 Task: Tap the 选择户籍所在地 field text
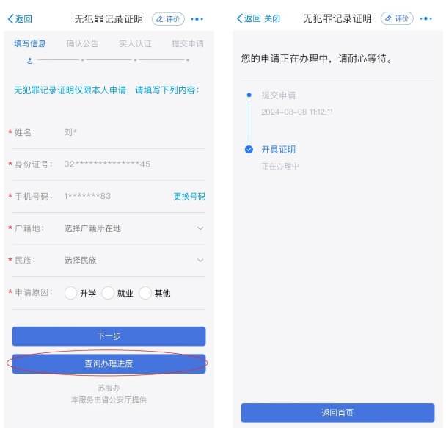[x=92, y=228]
